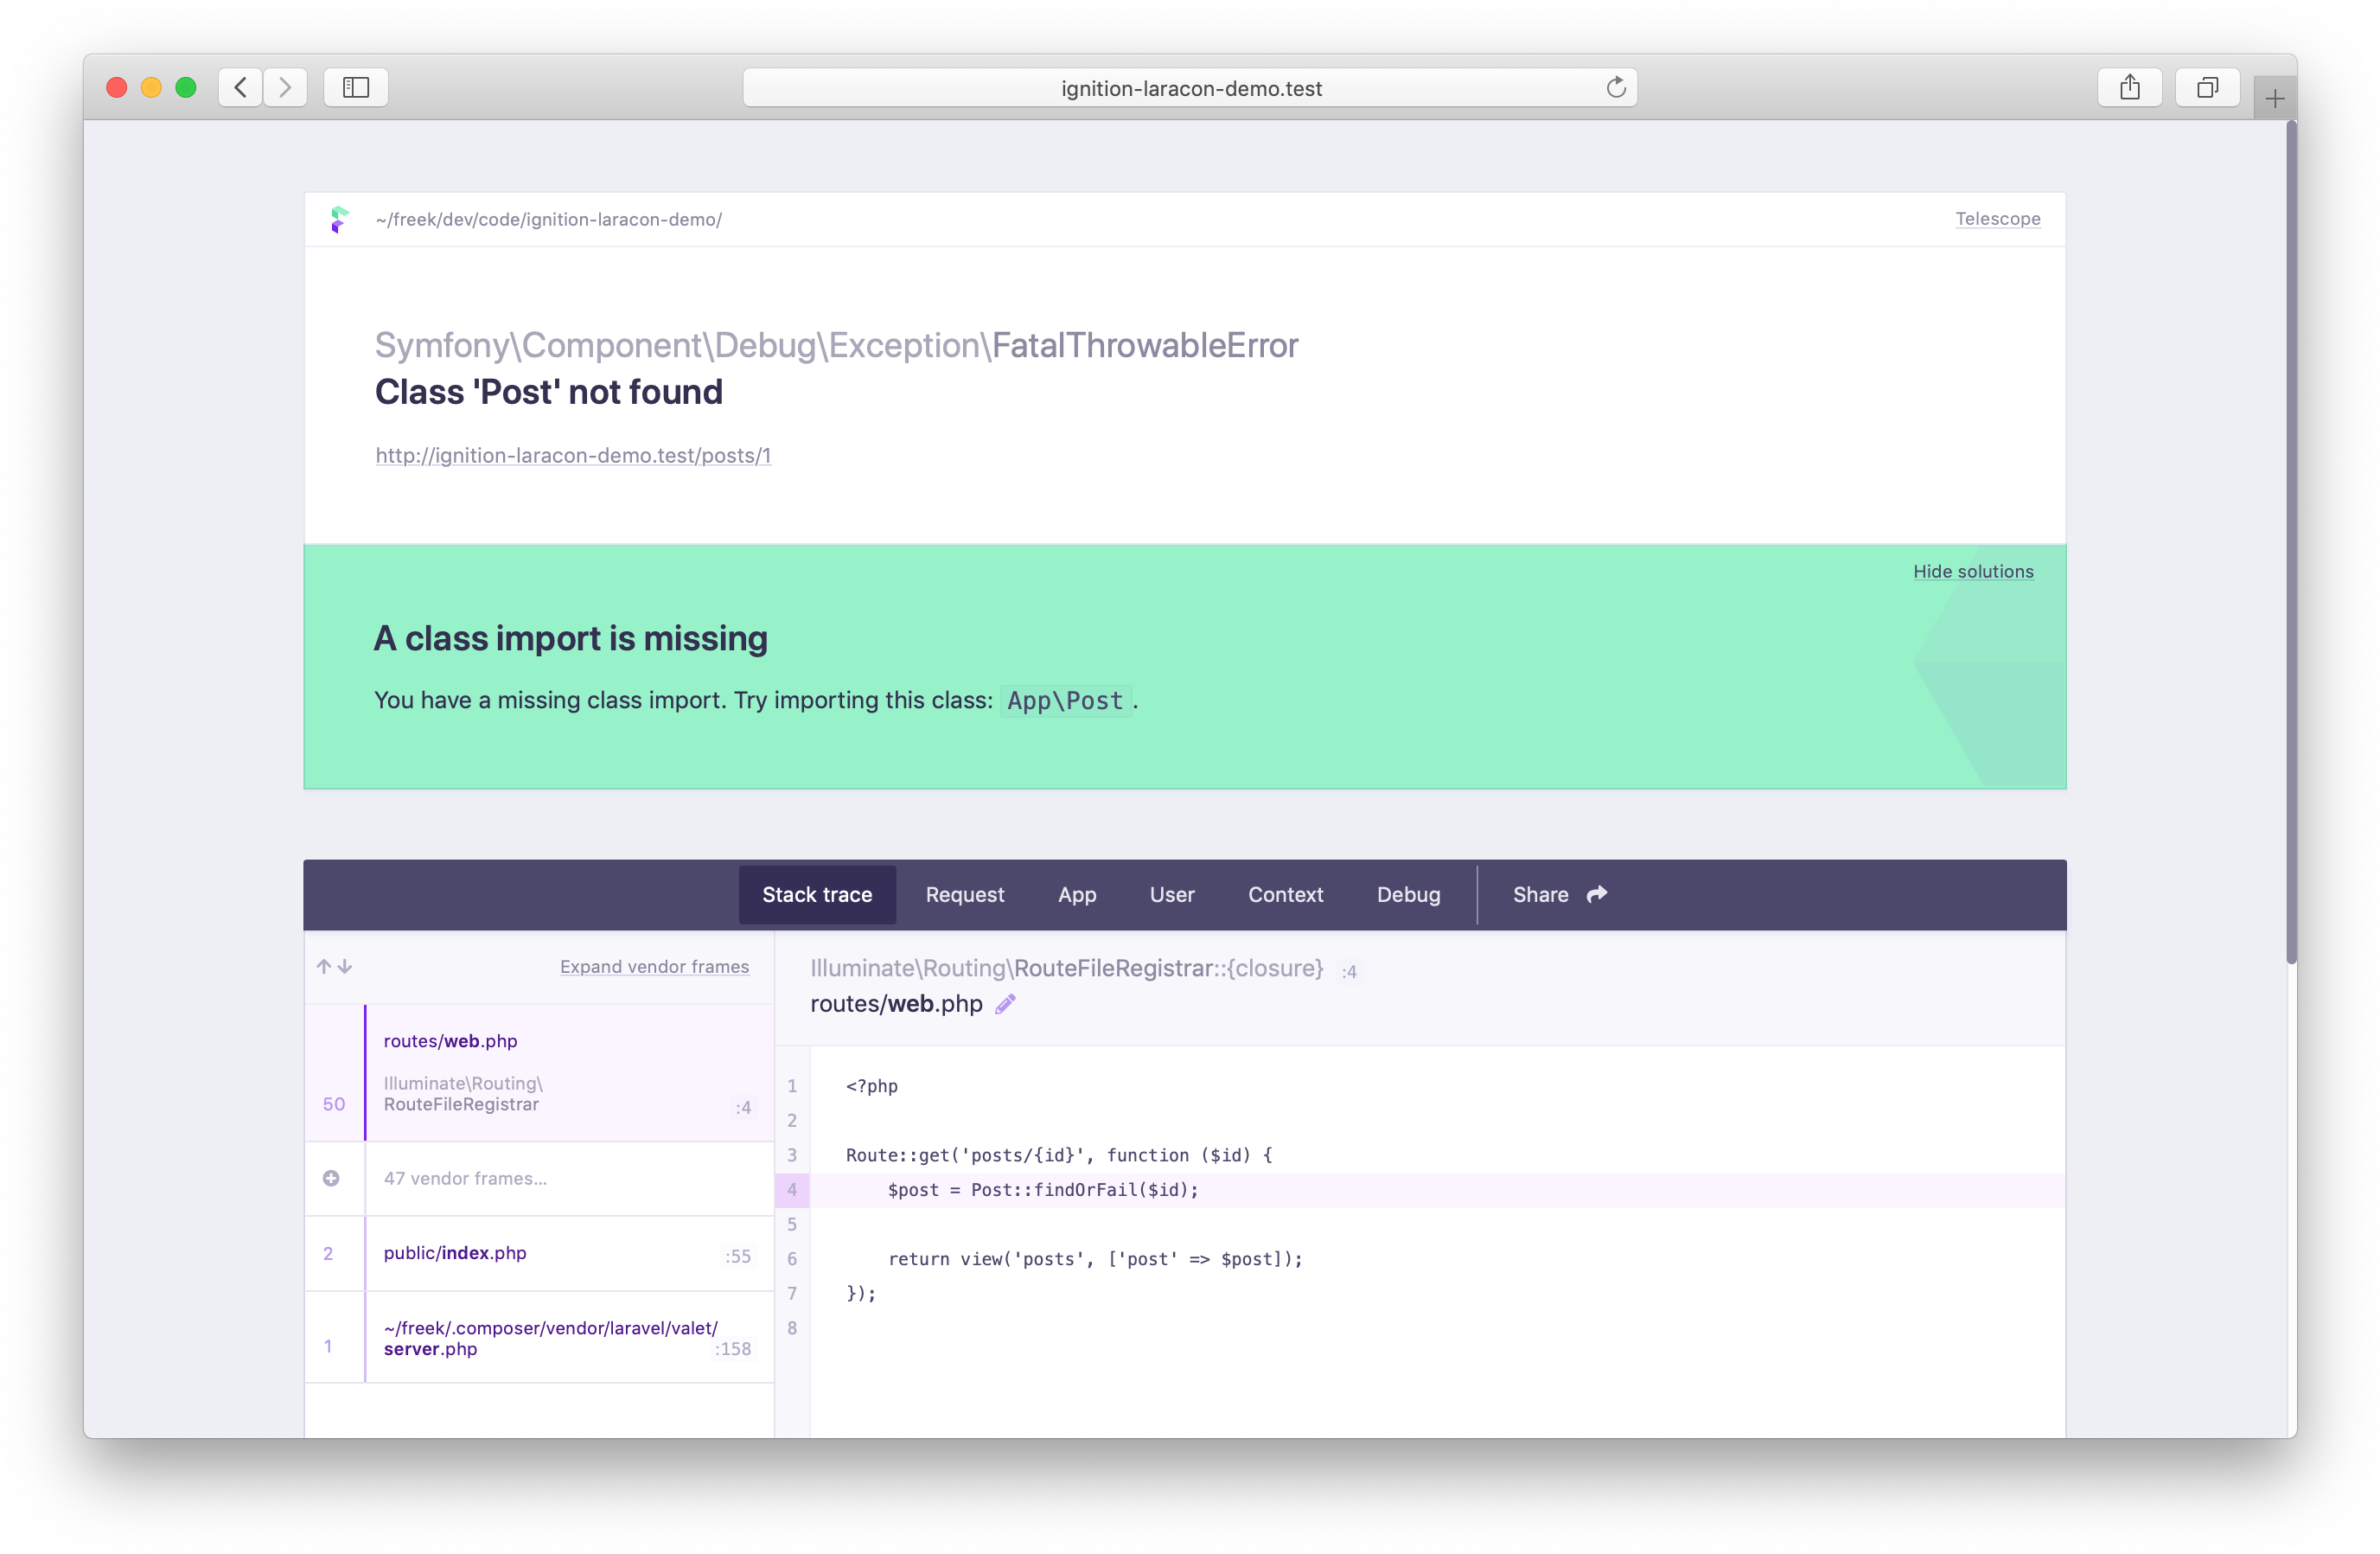The height and width of the screenshot is (1554, 2380).
Task: Click the highlighted line 4 findOrFail code
Action: tap(1042, 1190)
